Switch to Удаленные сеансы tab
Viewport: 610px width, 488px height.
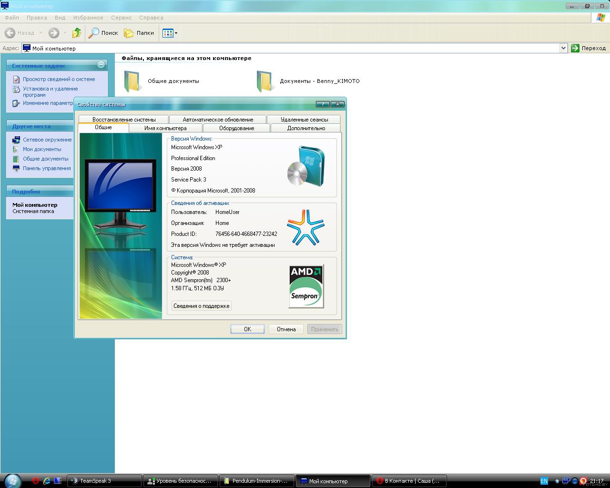click(x=304, y=119)
